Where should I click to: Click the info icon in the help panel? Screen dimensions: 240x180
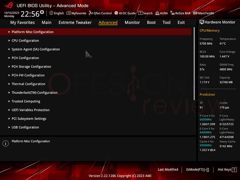6,143
